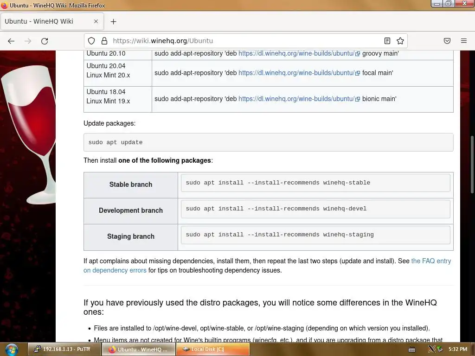475x356 pixels.
Task: Click the 5:32 PM system clock
Action: (458, 350)
